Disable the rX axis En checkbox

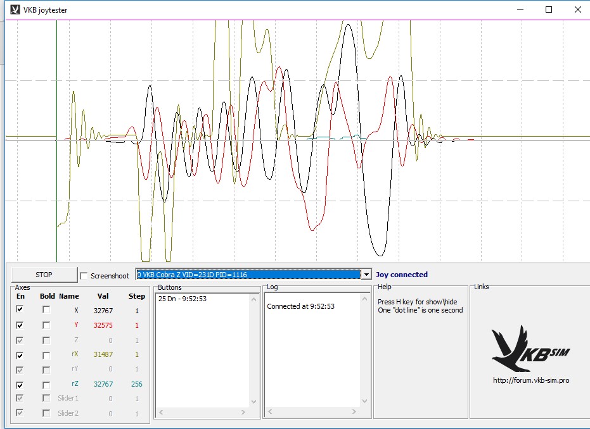[20, 355]
